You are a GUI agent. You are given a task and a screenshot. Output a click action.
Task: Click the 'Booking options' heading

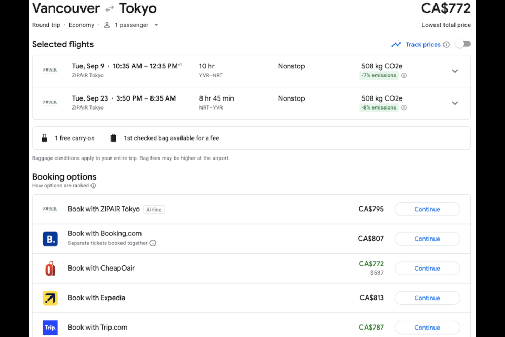[x=64, y=177]
